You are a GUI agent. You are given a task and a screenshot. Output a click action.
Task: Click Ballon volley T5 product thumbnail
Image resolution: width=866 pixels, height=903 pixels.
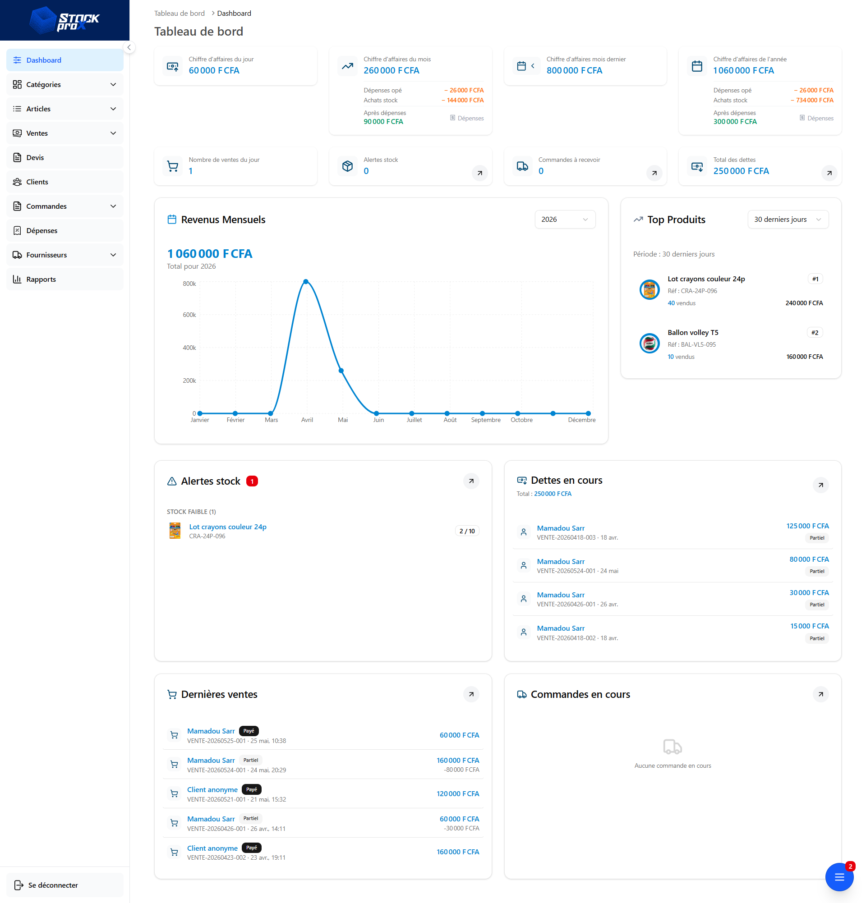coord(649,343)
